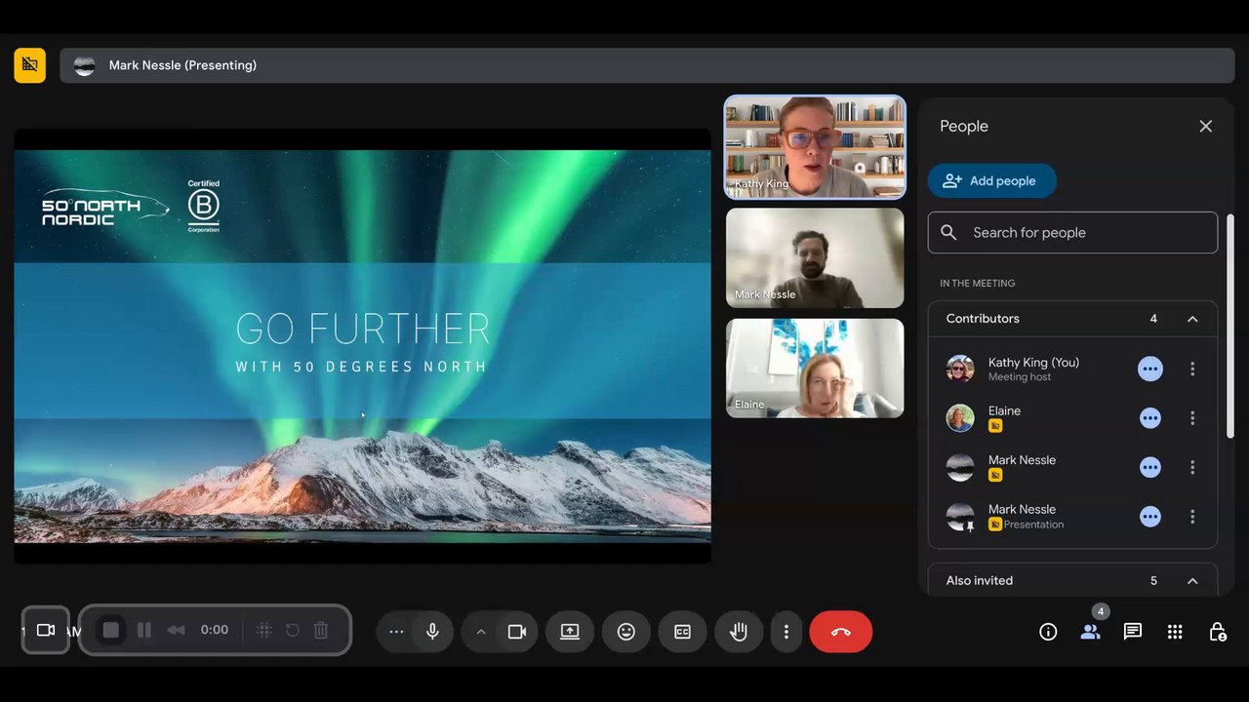1249x702 pixels.
Task: Open more actions for first Mark Nessle row
Action: point(1192,467)
